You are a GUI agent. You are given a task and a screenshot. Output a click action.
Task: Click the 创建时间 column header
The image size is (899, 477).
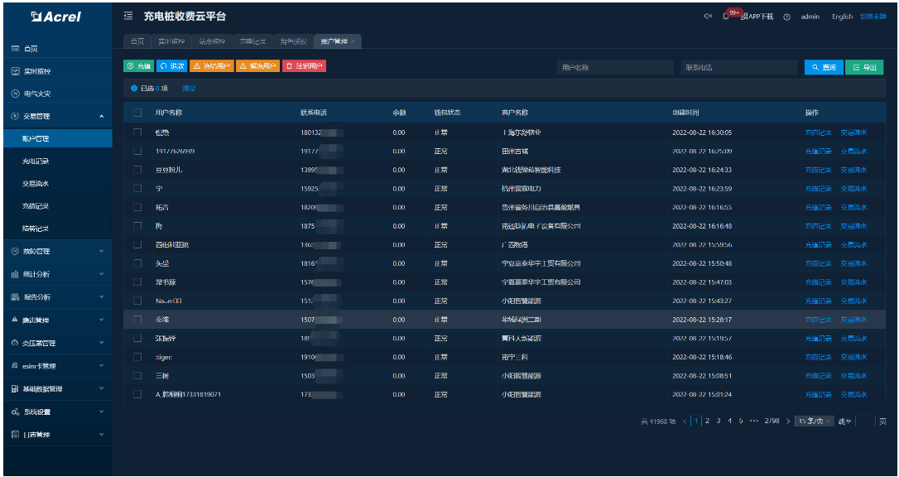(685, 113)
